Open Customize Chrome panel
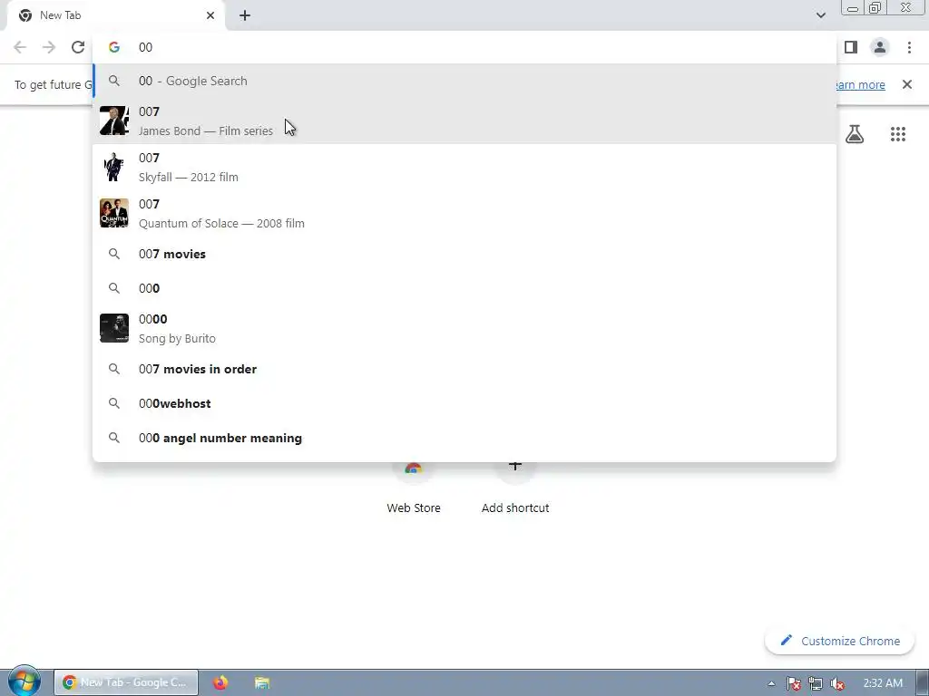The height and width of the screenshot is (696, 929). pyautogui.click(x=839, y=641)
